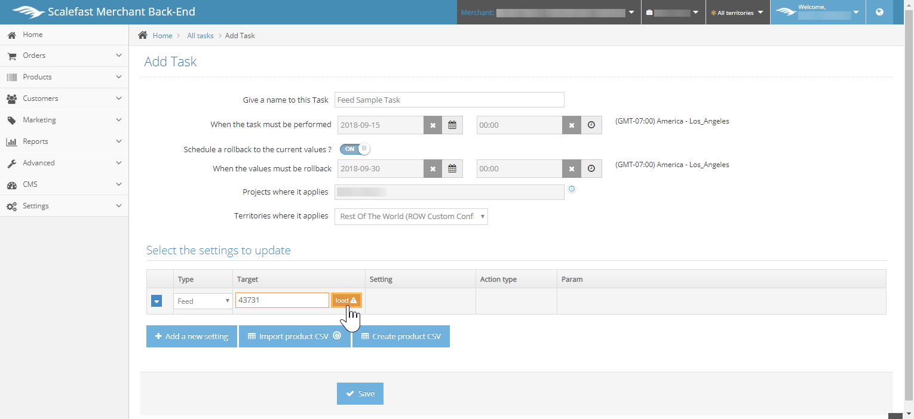The image size is (914, 419).
Task: Click the blue row options arrow
Action: tap(157, 301)
